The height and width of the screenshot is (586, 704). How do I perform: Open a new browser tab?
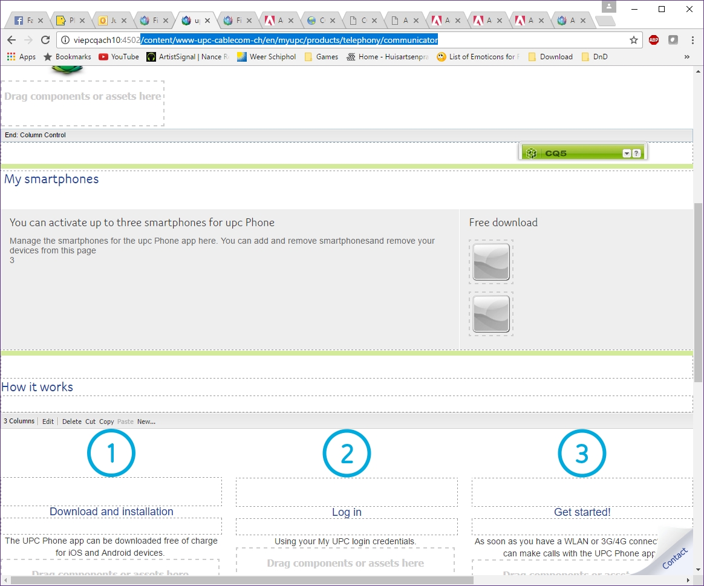(605, 21)
